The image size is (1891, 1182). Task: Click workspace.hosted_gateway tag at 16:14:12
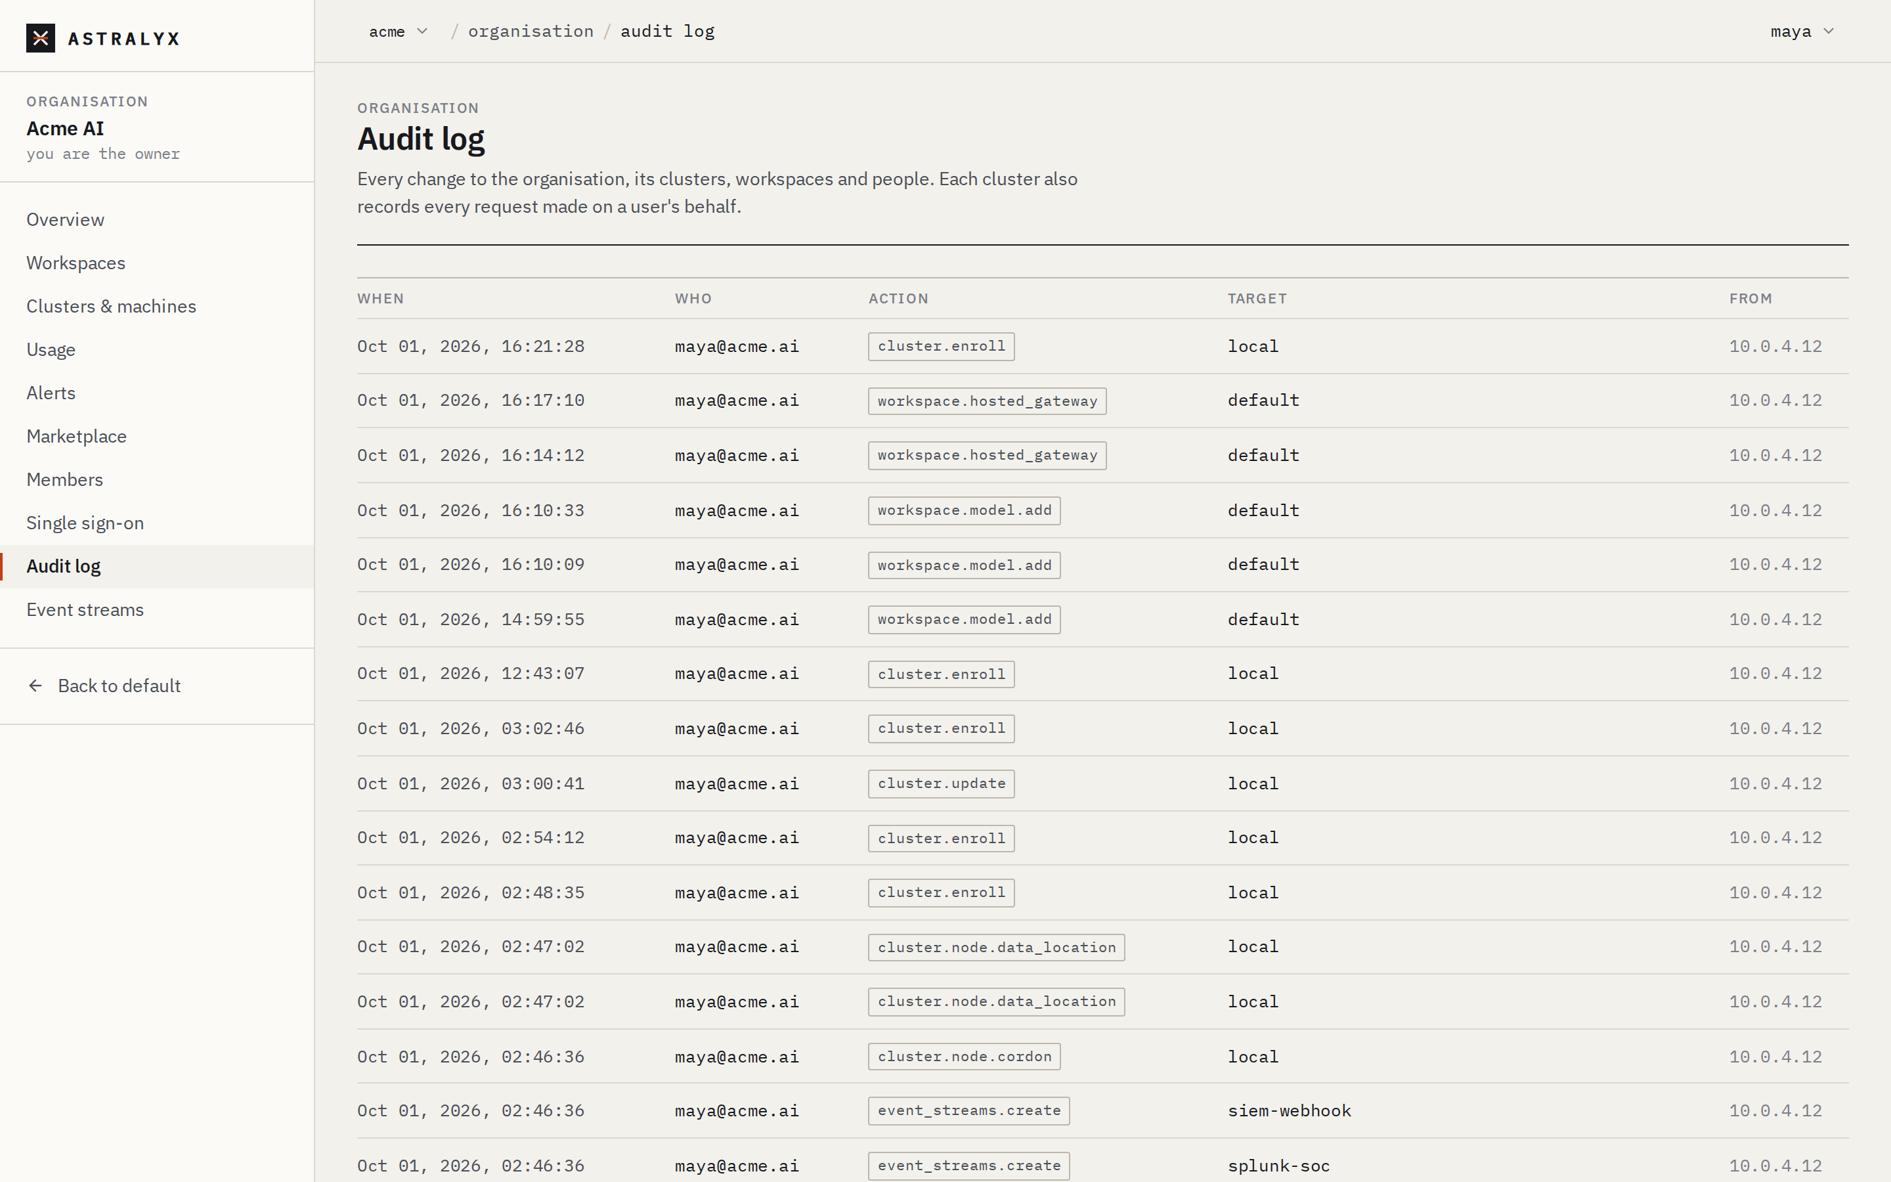tap(987, 455)
